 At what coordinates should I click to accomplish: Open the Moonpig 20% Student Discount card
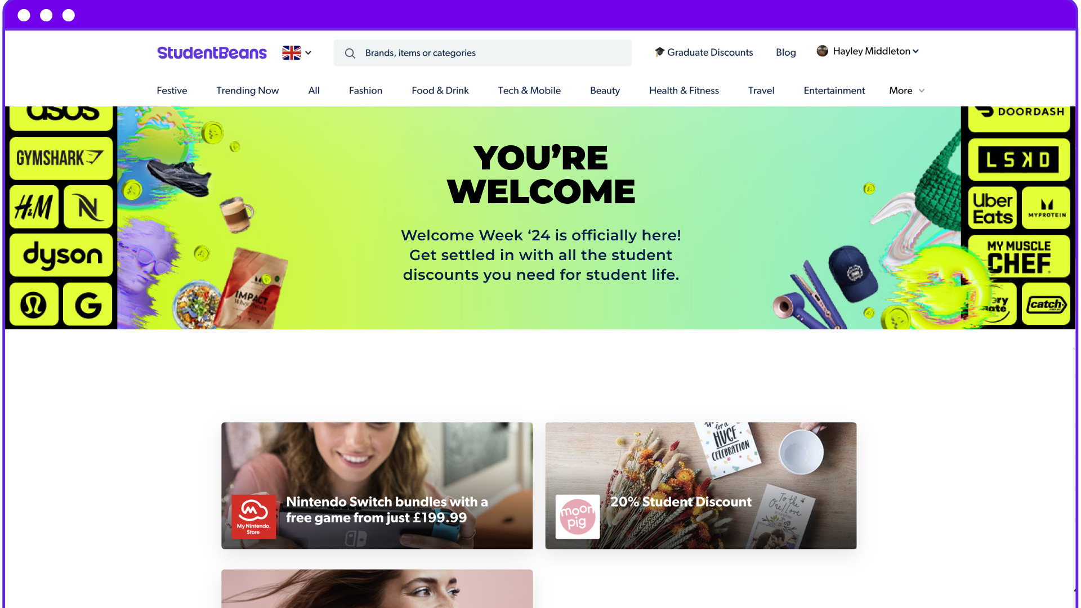tap(700, 486)
